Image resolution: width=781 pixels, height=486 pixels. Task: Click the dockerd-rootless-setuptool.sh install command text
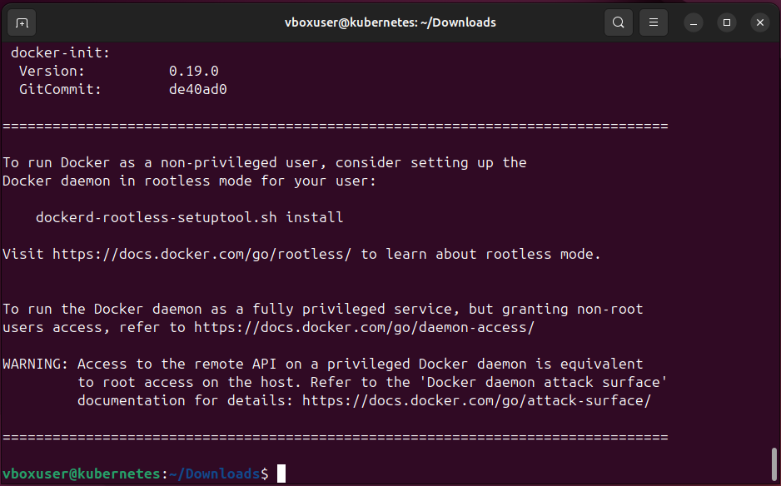pyautogui.click(x=189, y=217)
